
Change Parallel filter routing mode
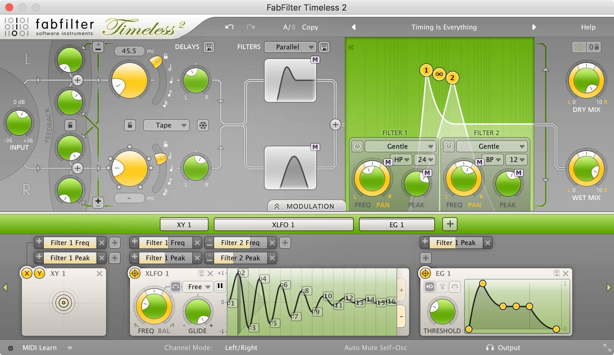pyautogui.click(x=290, y=47)
